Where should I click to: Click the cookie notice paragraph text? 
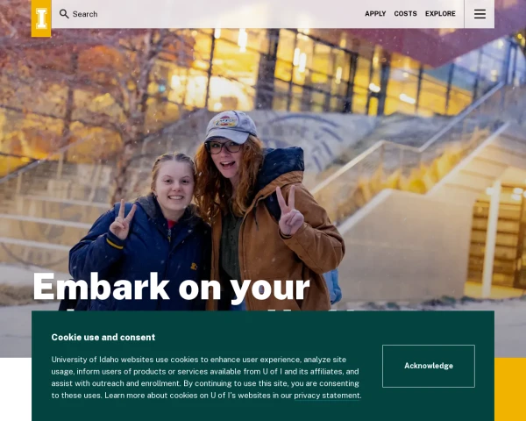click(x=206, y=377)
